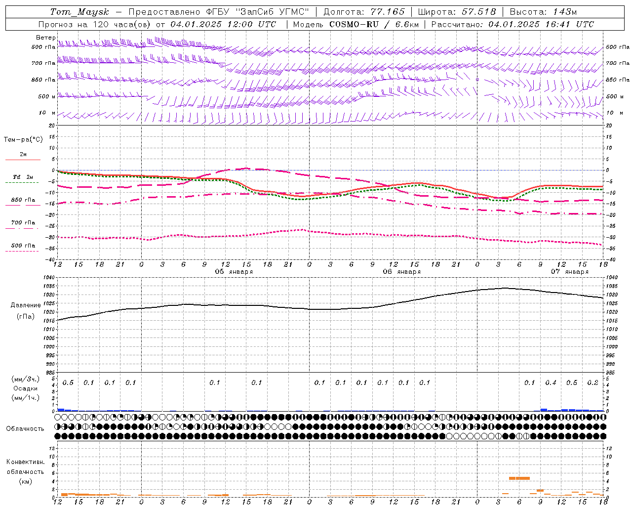Click the Осадки panel label
The height and width of the screenshot is (506, 632).
[x=26, y=388]
